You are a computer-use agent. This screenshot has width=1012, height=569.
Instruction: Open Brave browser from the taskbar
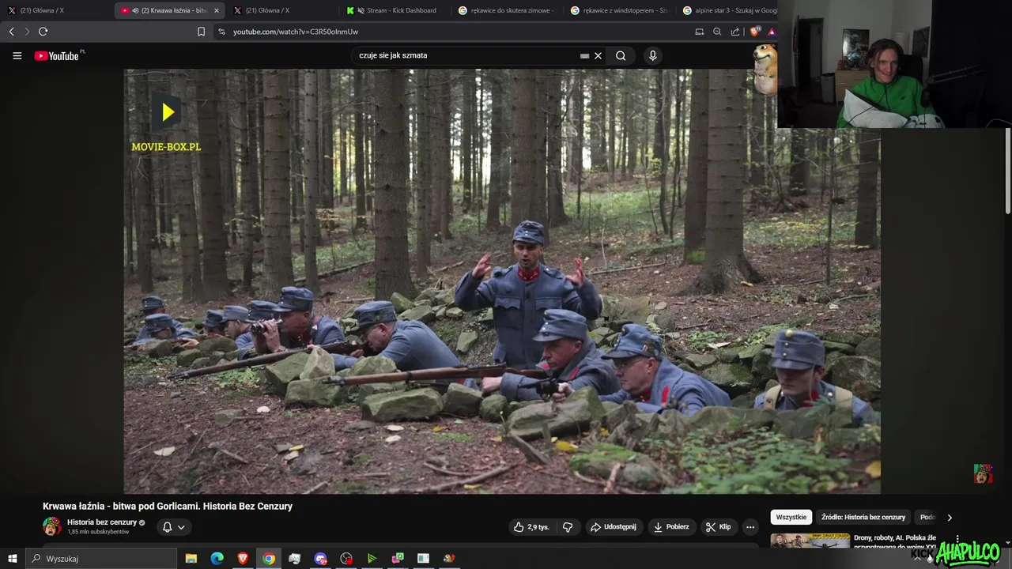pos(243,558)
